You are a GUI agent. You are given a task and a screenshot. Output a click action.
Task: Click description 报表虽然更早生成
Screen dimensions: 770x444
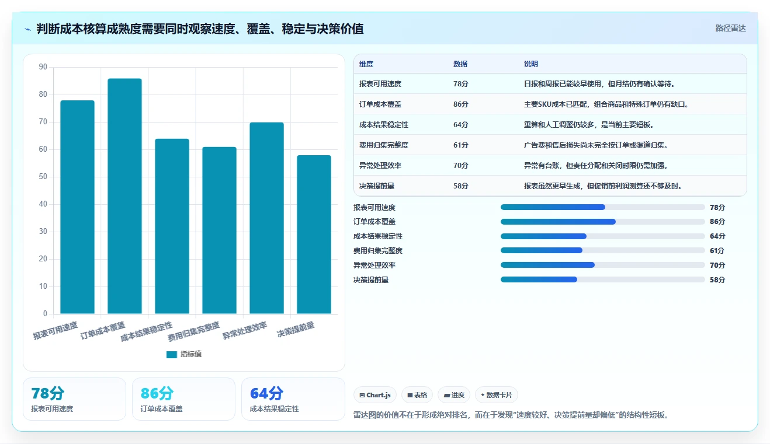click(x=603, y=186)
